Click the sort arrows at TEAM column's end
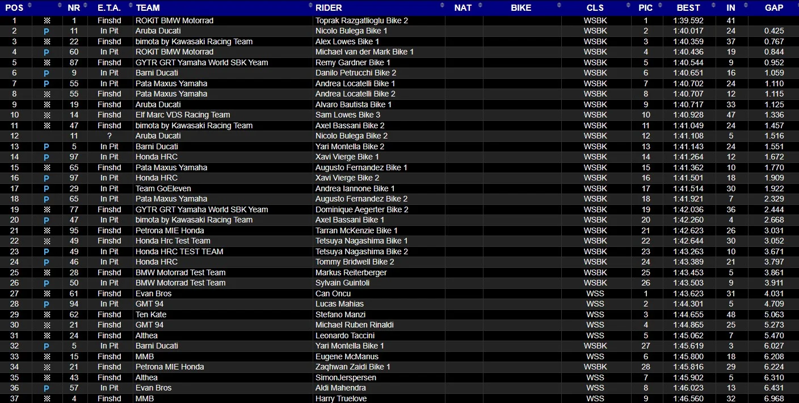799x403 pixels. point(310,6)
